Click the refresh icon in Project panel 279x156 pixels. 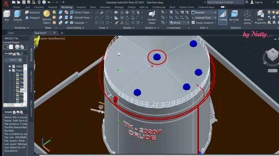point(22,54)
